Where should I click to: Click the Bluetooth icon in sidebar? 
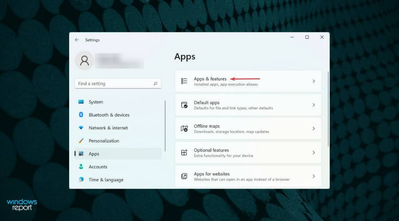coord(81,115)
